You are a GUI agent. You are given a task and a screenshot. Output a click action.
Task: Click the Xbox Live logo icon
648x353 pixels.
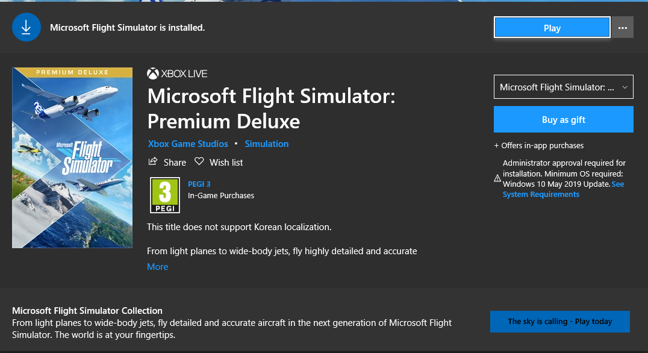click(152, 73)
